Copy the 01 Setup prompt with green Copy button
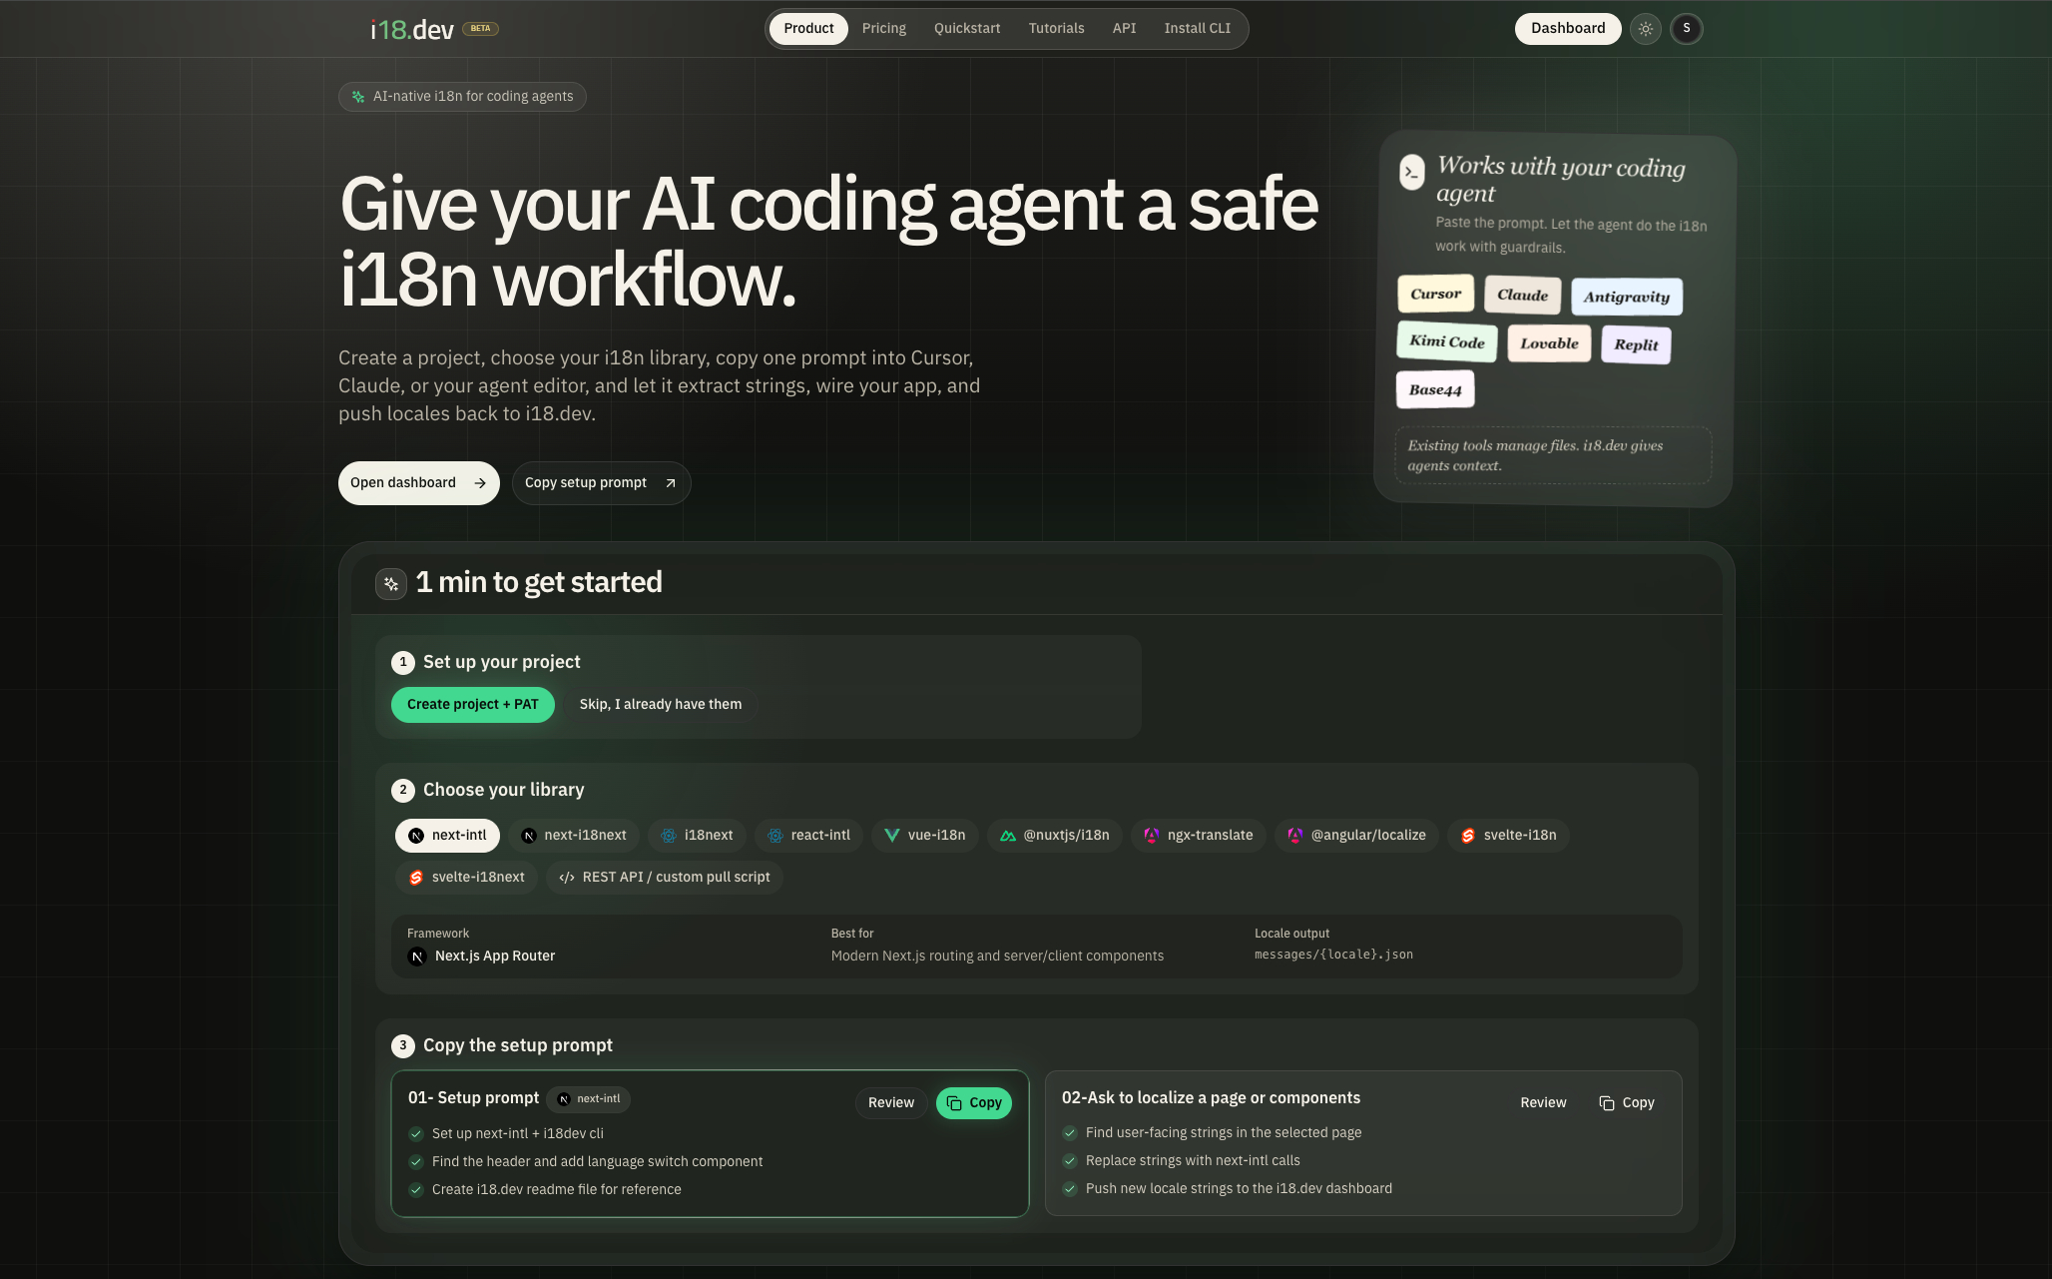Screen dimensions: 2052x1279 click(974, 1103)
